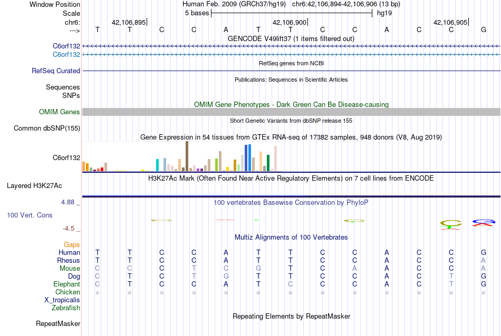Select the OMIM Genes track label
Viewport: 501px width, 336px height.
pos(60,112)
